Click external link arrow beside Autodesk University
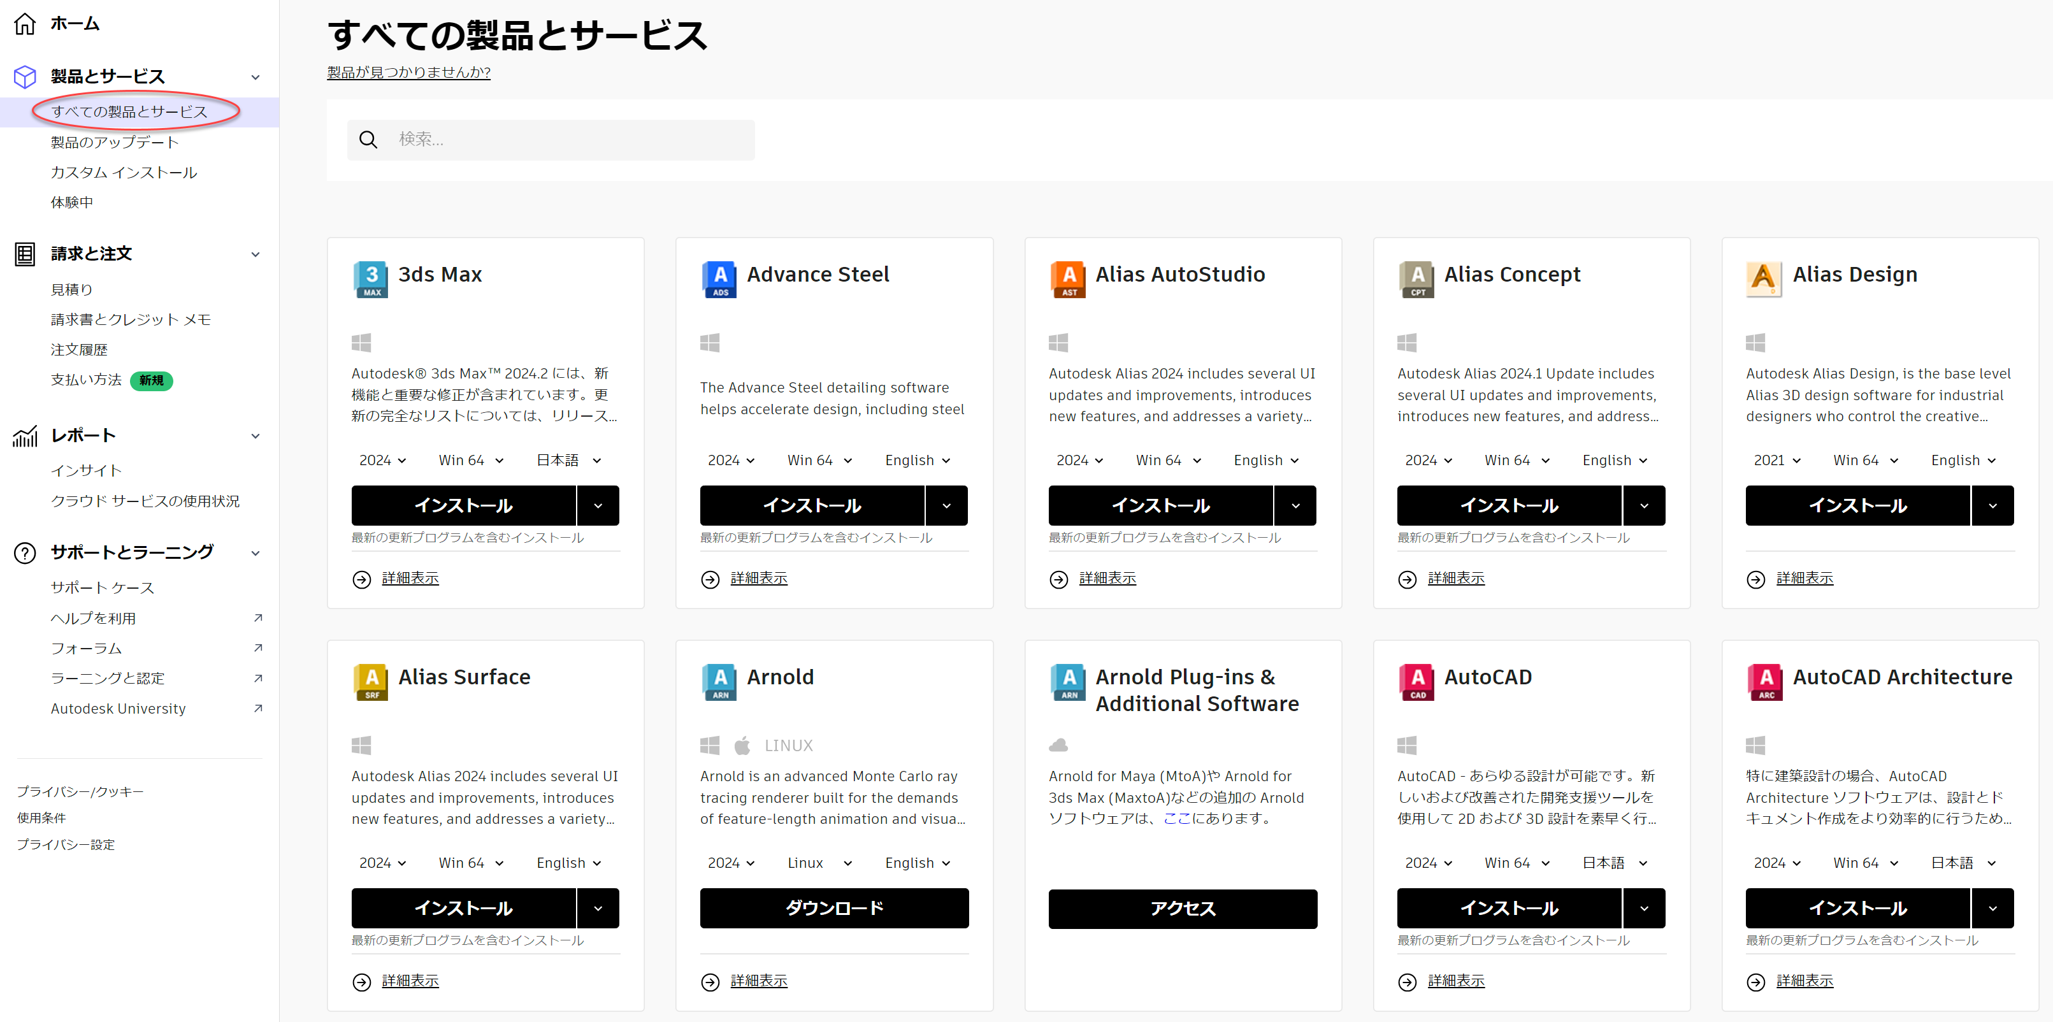Image resolution: width=2053 pixels, height=1022 pixels. [257, 709]
